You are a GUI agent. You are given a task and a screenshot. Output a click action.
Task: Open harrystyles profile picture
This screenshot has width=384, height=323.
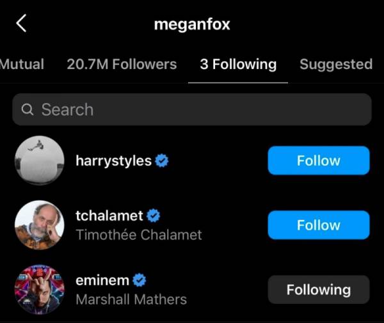point(40,161)
